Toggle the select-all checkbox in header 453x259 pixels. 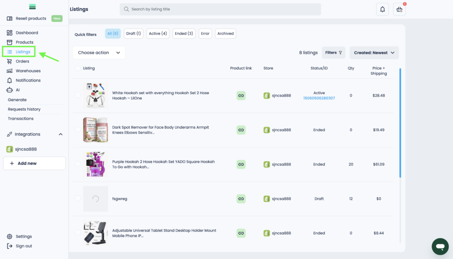78,68
